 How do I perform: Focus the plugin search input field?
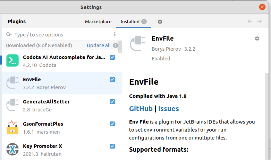coord(62,35)
